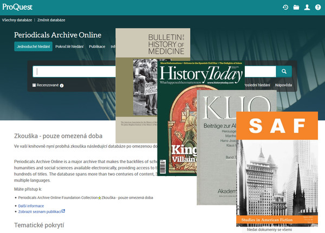Click the Nápověda link

click(283, 85)
